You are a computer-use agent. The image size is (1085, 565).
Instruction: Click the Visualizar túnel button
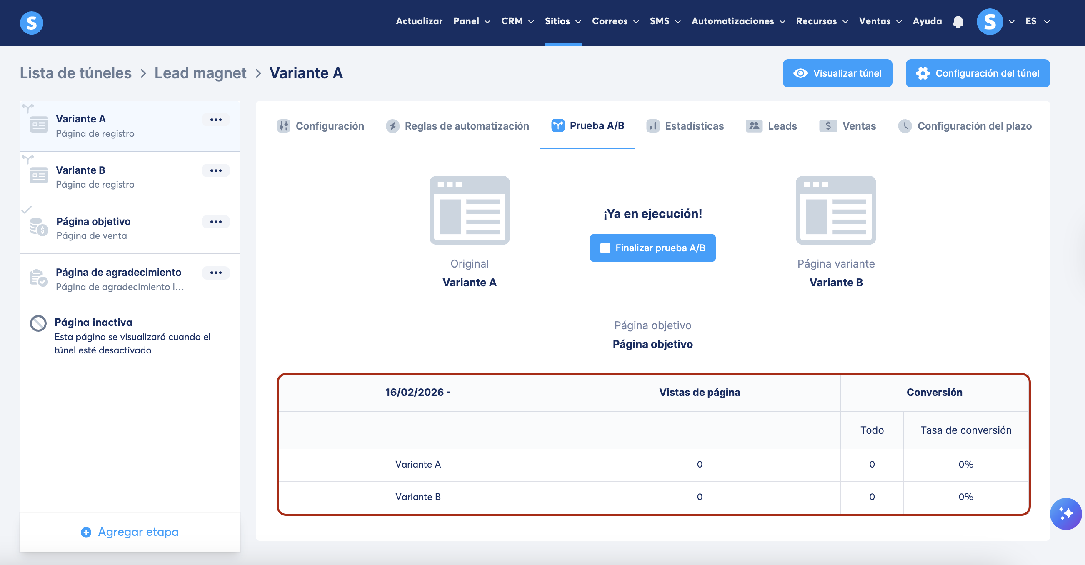(837, 73)
